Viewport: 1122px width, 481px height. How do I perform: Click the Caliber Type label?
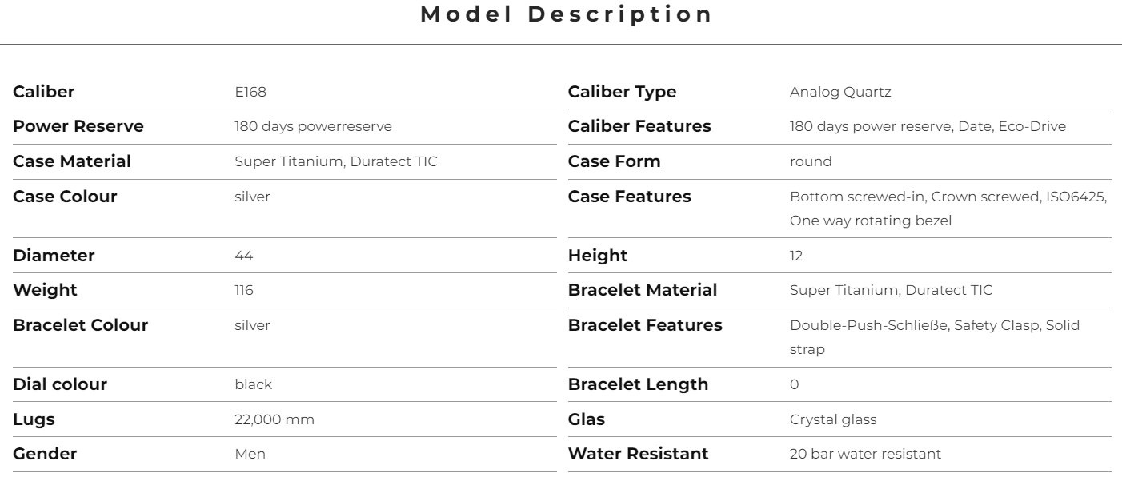point(622,92)
